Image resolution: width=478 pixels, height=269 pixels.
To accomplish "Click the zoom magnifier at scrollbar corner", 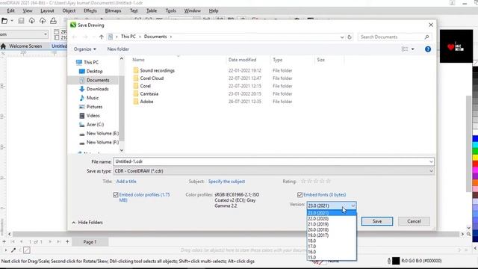I will [468, 234].
